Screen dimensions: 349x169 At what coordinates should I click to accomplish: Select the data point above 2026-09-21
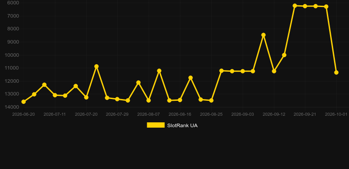click(x=305, y=6)
